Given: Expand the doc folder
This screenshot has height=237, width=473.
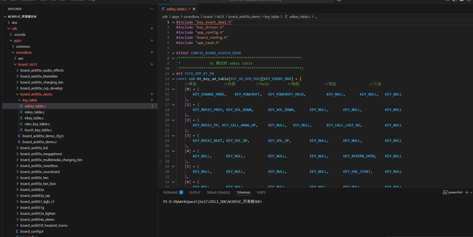Looking at the screenshot, I should tap(9, 23).
